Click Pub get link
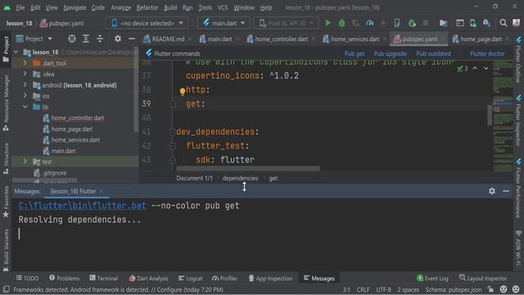This screenshot has width=524, height=295. click(x=355, y=53)
